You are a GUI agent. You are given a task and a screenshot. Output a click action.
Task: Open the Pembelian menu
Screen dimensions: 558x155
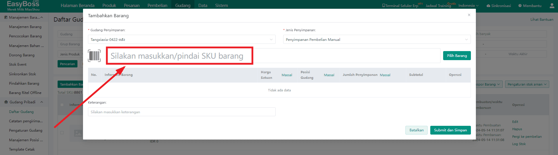(157, 6)
